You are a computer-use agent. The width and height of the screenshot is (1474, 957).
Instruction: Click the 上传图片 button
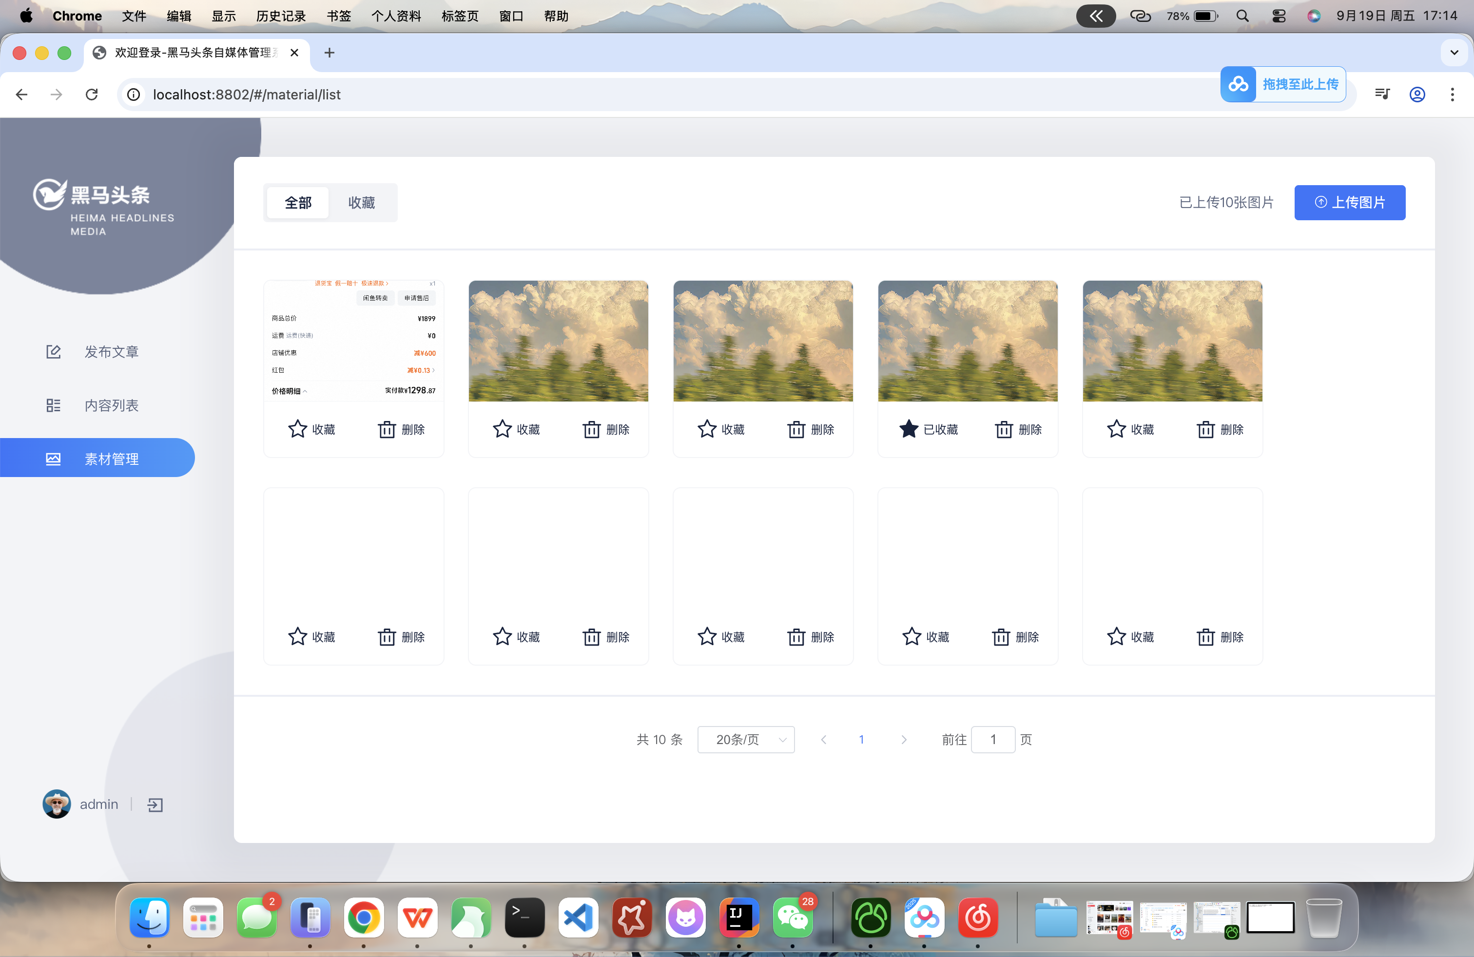click(x=1350, y=202)
